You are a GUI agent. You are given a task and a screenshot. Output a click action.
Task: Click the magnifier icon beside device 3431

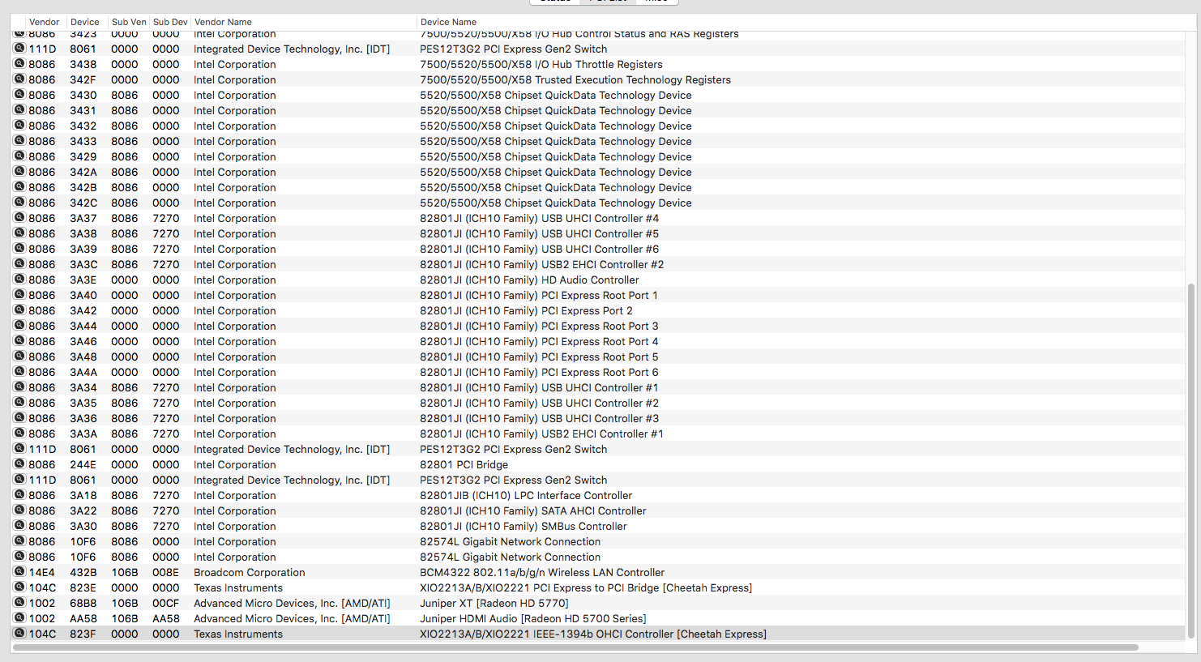tap(19, 109)
